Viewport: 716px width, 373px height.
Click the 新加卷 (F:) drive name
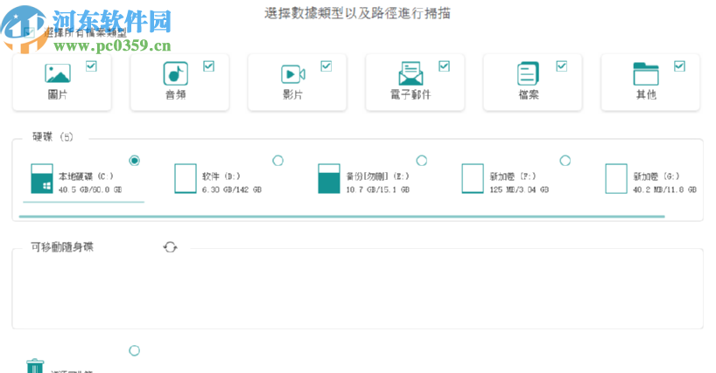(513, 176)
